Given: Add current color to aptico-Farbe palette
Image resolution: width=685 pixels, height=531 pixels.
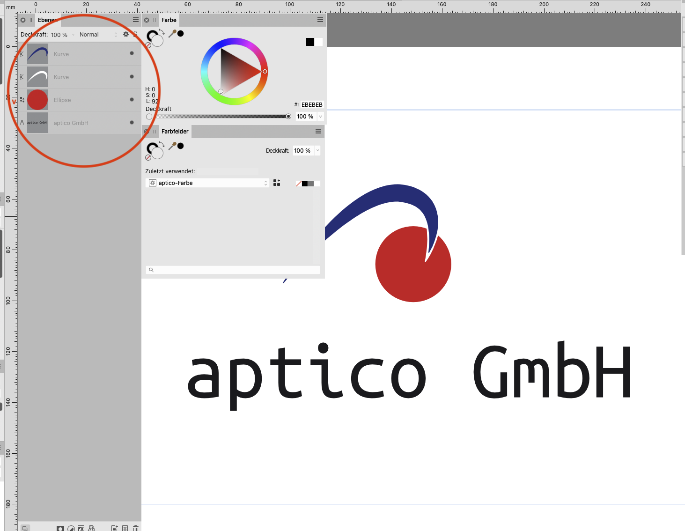Looking at the screenshot, I should click(277, 183).
